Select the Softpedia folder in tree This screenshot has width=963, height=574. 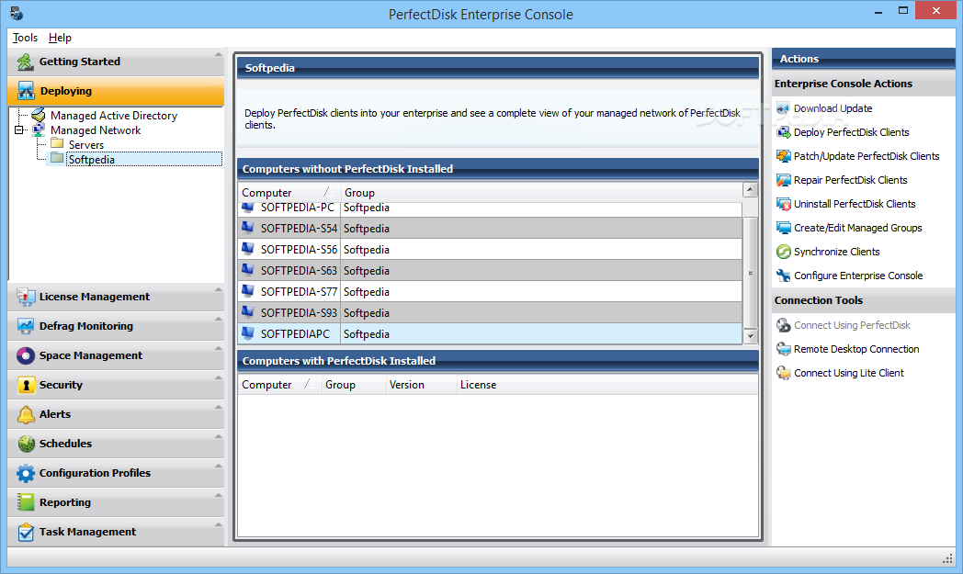[x=92, y=160]
